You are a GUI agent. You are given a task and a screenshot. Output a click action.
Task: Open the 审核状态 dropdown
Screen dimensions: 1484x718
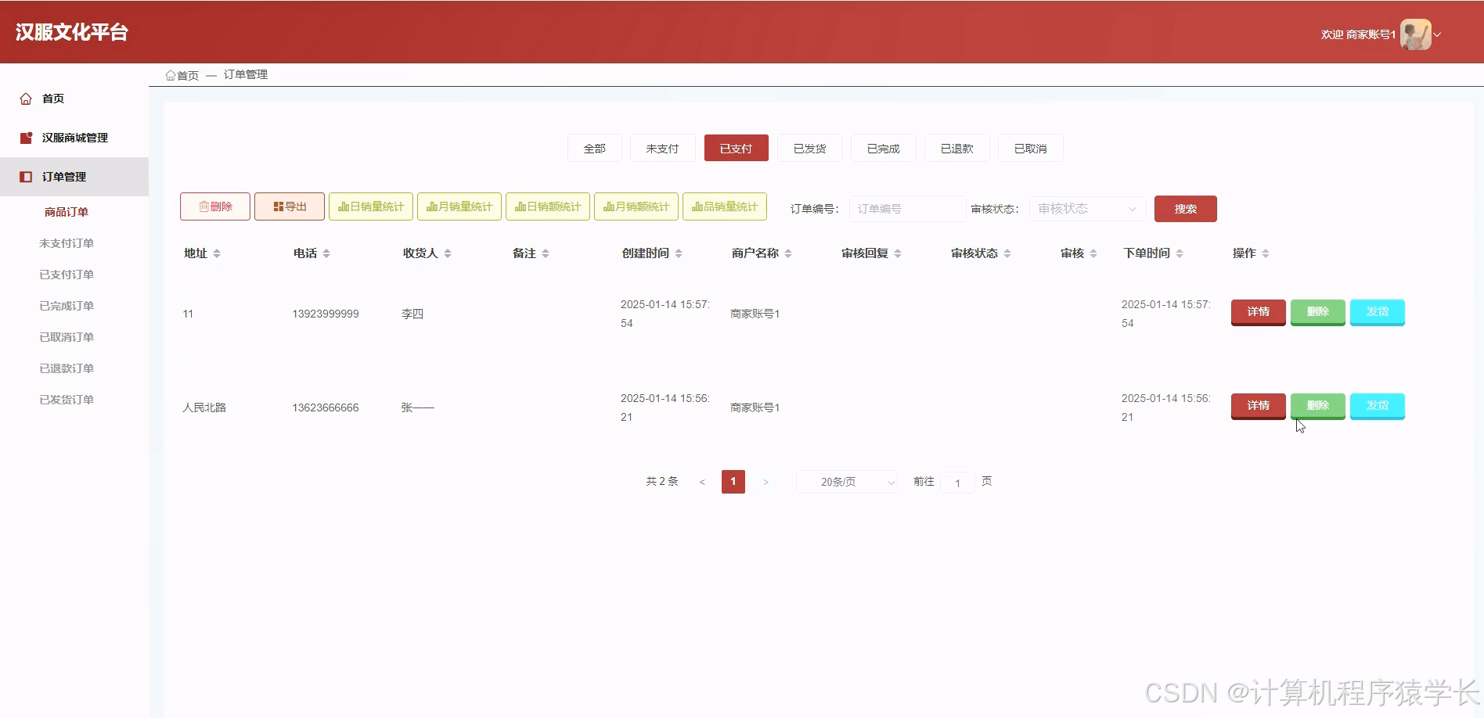pos(1086,208)
